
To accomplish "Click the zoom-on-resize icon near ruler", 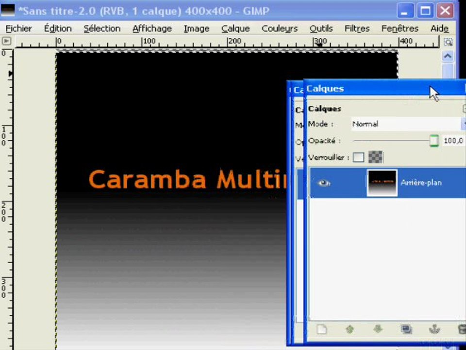I will [x=448, y=42].
